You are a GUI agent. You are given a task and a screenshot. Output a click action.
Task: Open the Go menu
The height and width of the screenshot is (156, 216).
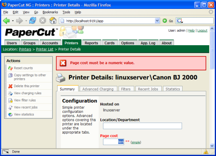[36, 12]
